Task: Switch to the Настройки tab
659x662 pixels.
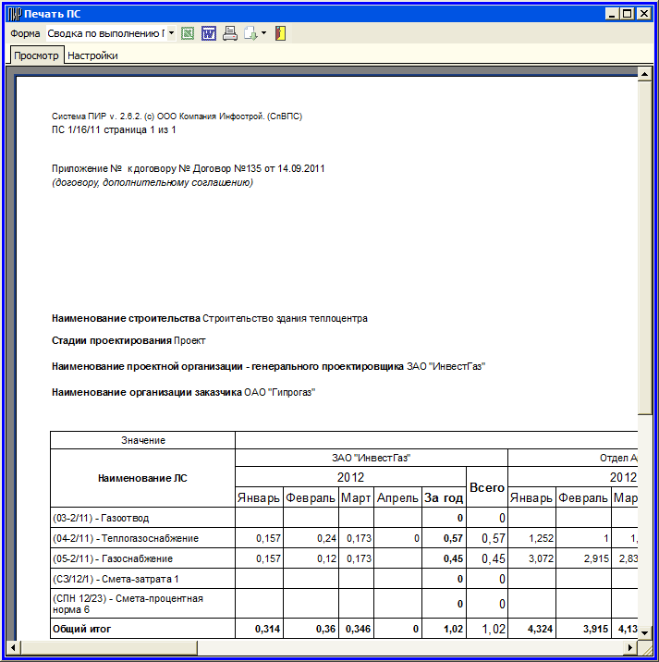Action: click(92, 55)
